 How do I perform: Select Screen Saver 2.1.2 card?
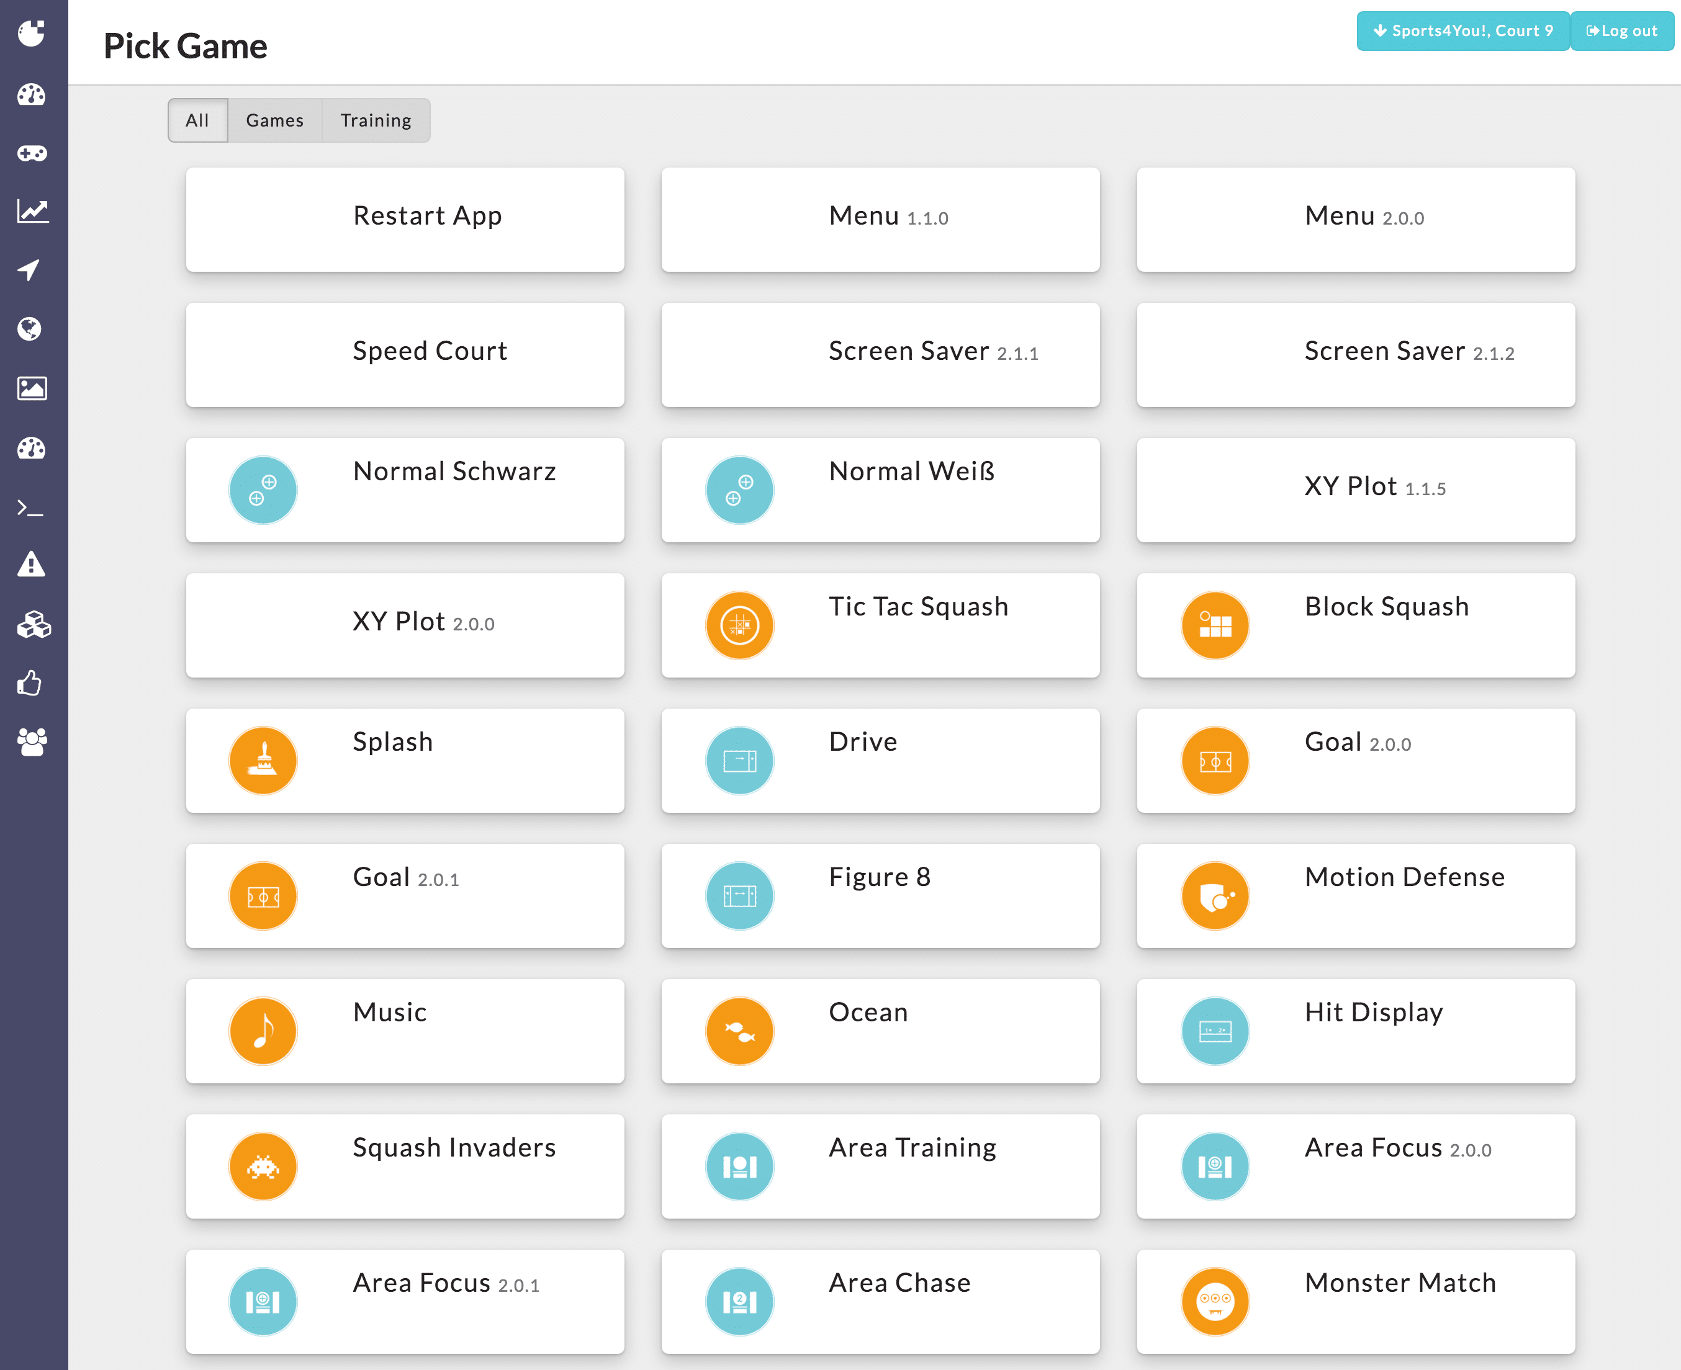coord(1355,355)
